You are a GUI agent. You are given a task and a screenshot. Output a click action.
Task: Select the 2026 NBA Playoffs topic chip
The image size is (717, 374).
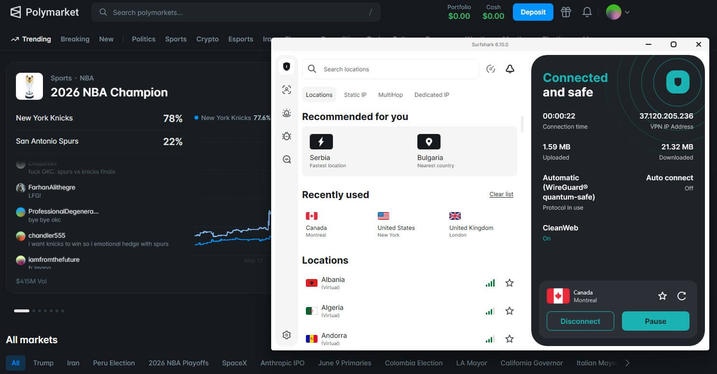click(x=179, y=363)
